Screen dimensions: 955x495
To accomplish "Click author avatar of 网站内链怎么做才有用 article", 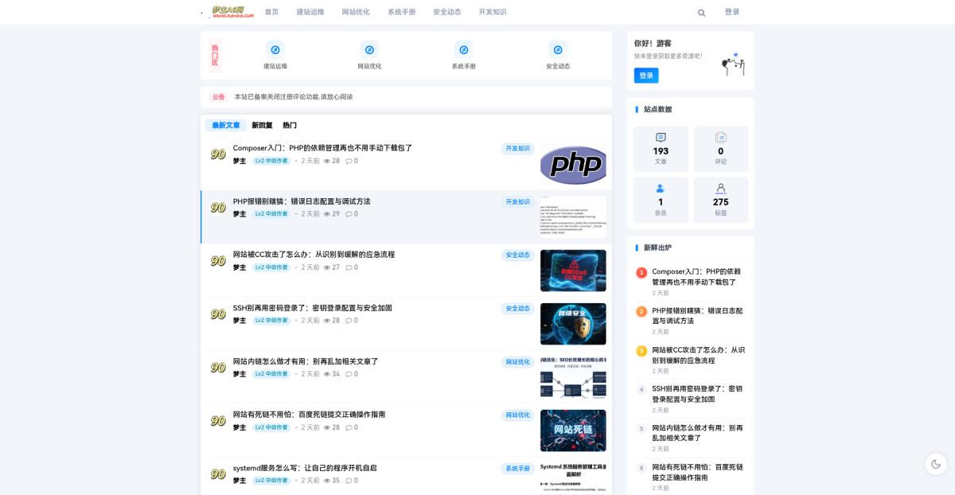I will pyautogui.click(x=217, y=368).
